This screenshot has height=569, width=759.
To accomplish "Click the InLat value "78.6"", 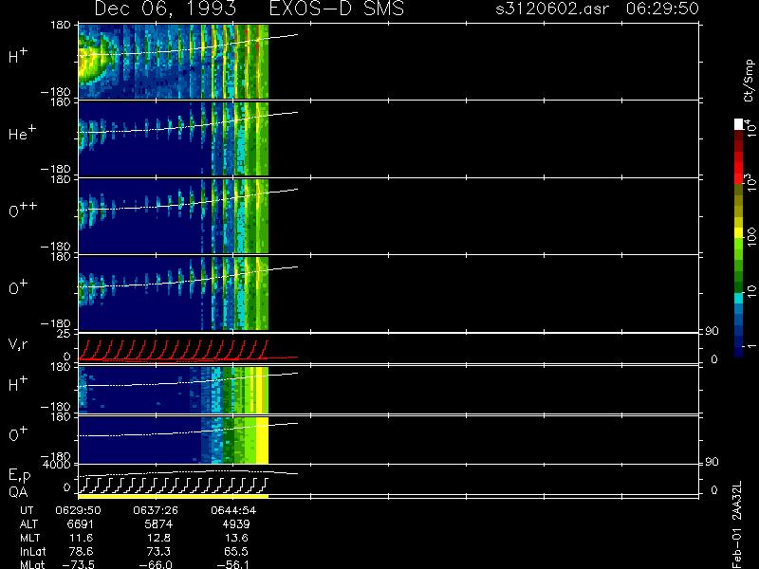I will point(81,551).
